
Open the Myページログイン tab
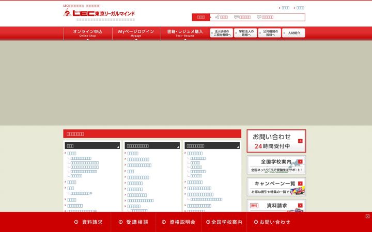pos(136,33)
